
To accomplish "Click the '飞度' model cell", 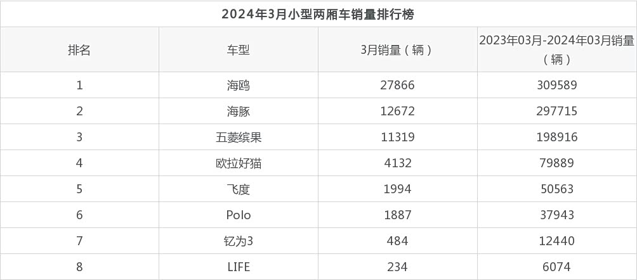I will point(239,189).
